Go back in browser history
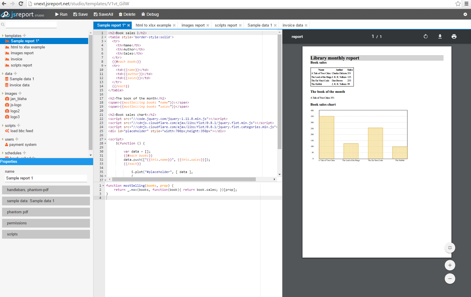Screen dimensions: 471x297 click(4, 4)
